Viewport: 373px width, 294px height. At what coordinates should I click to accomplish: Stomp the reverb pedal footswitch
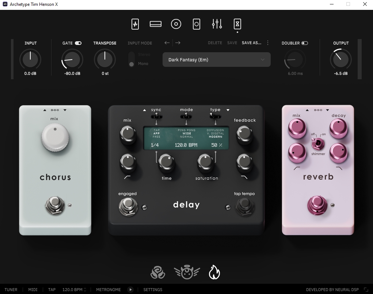point(317,205)
